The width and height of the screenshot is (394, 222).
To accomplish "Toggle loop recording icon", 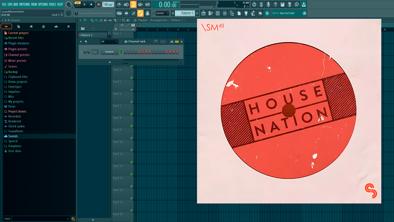I will point(147,4).
